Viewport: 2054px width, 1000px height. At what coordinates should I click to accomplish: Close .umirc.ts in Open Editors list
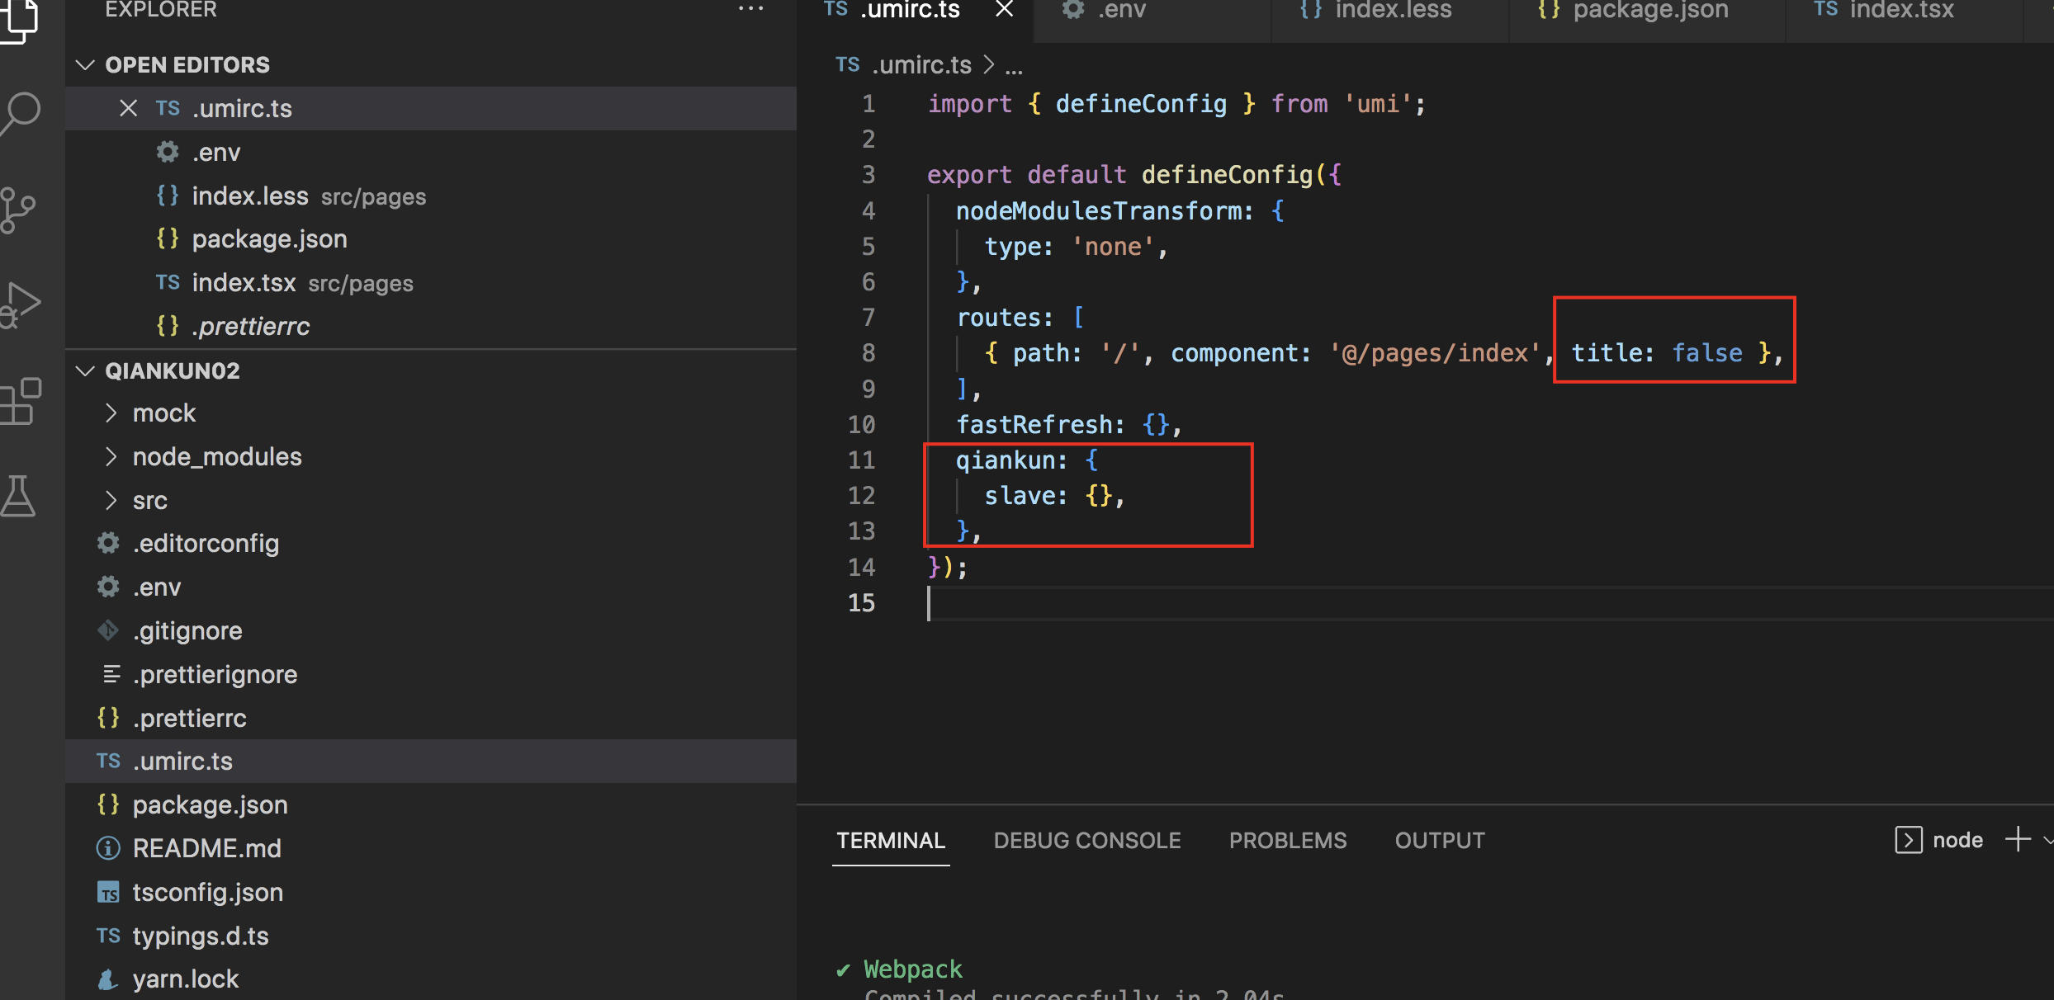[128, 108]
